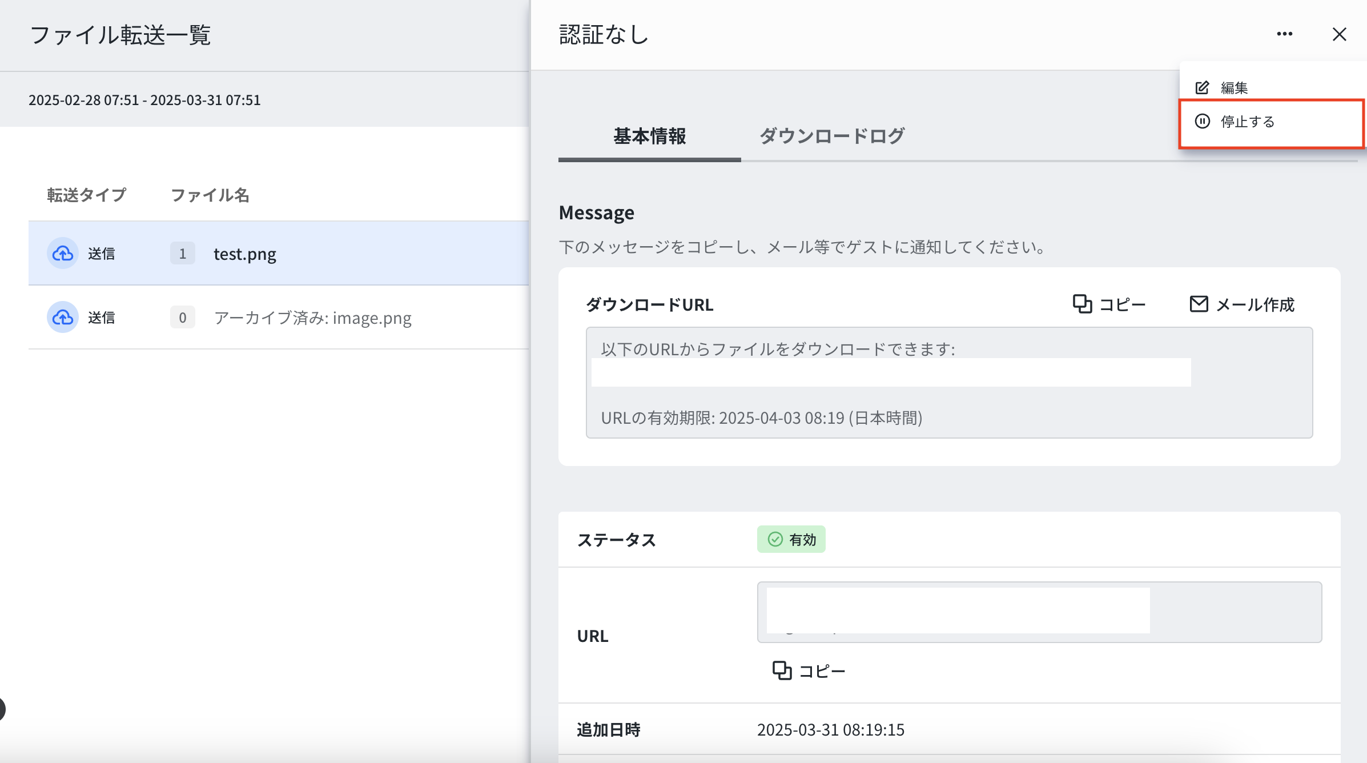Open the アーカイブ済み: image.png row
Viewport: 1367px width, 763px height.
[312, 318]
